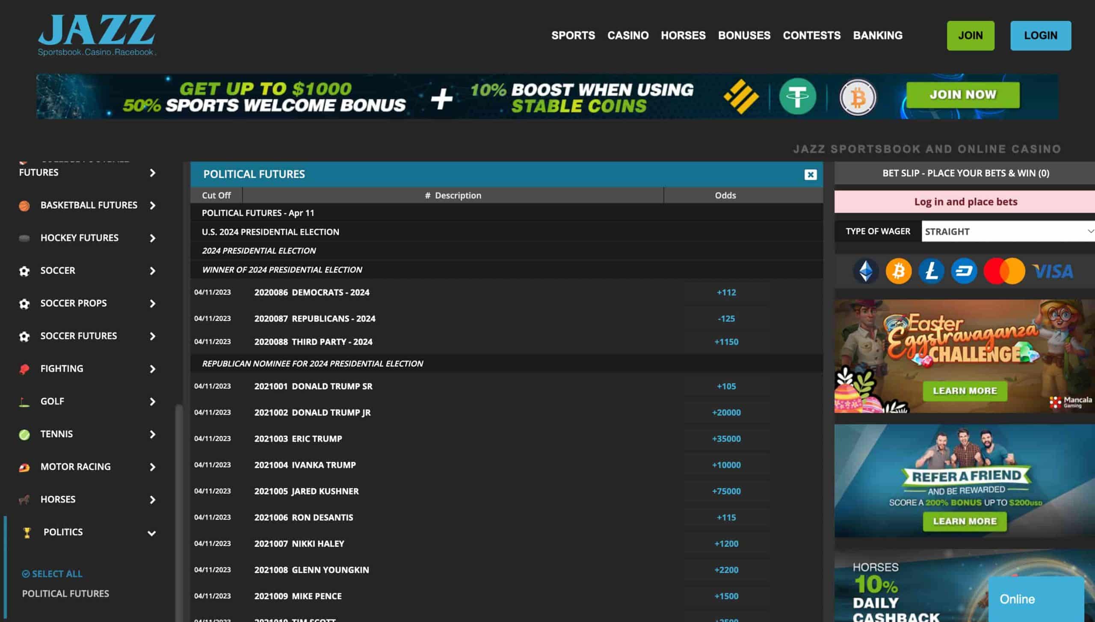Click the Horses Daily Cashback banner
1095x622 pixels.
(964, 586)
